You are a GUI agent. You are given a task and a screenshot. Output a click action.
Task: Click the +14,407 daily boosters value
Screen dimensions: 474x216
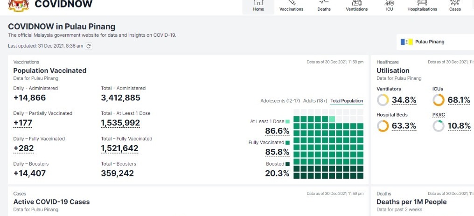click(x=30, y=174)
